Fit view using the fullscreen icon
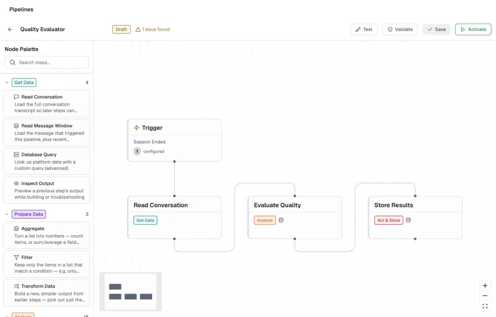Screen dimensions: 496x317 pyautogui.click(x=485, y=306)
